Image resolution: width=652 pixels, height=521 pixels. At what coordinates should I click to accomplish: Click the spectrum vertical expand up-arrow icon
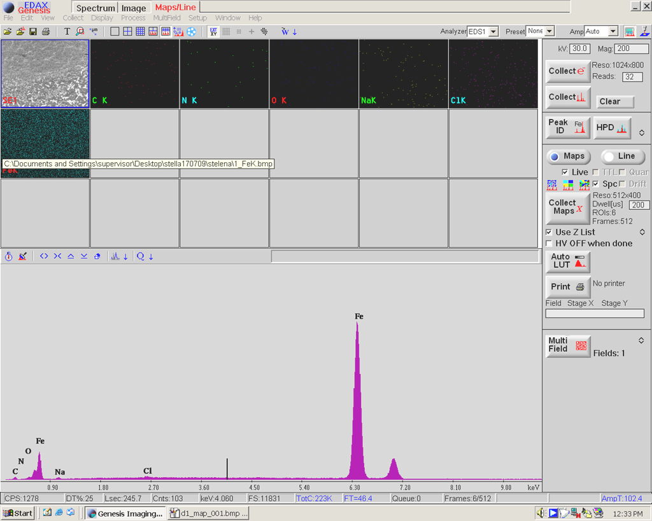pos(71,256)
